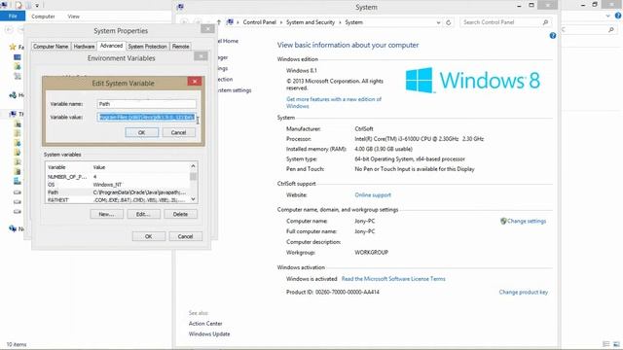This screenshot has width=623, height=350.
Task: Click Cancel in the Edit System Variable dialog
Action: 178,132
